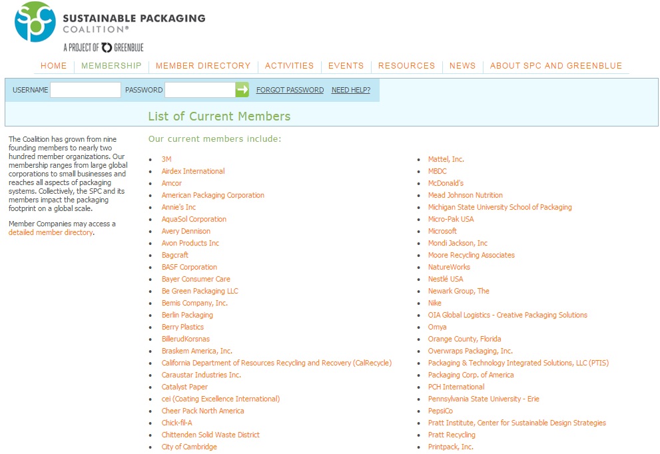The height and width of the screenshot is (454, 660).
Task: Visit the Microsoft member link
Action: (x=442, y=231)
